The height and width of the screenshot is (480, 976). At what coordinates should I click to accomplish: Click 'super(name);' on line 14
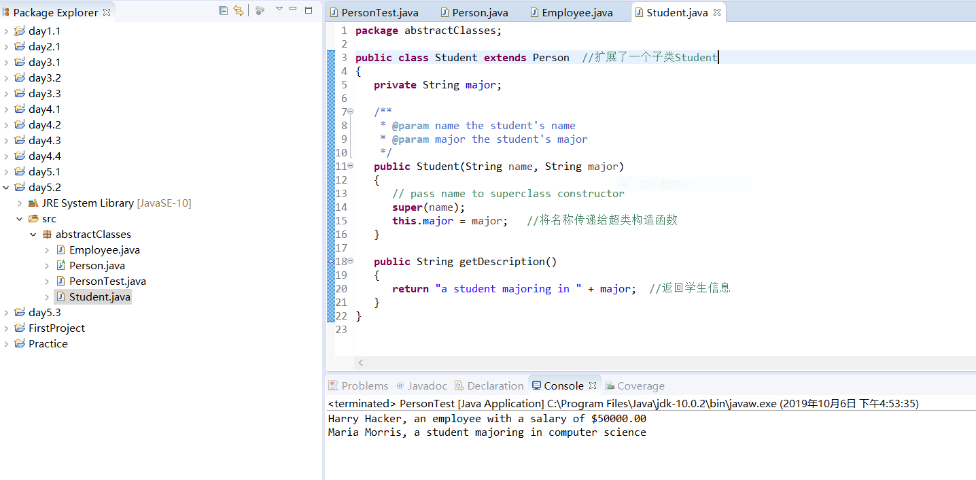429,207
